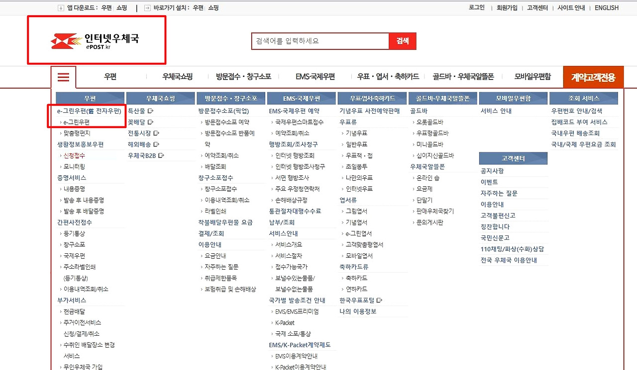Open 전통시장 external link

pos(143,133)
